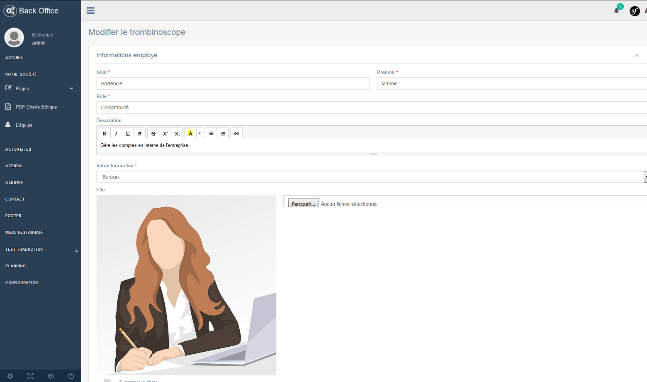The height and width of the screenshot is (382, 647).
Task: Click the power logout icon in sidebar footer
Action: coord(71,376)
